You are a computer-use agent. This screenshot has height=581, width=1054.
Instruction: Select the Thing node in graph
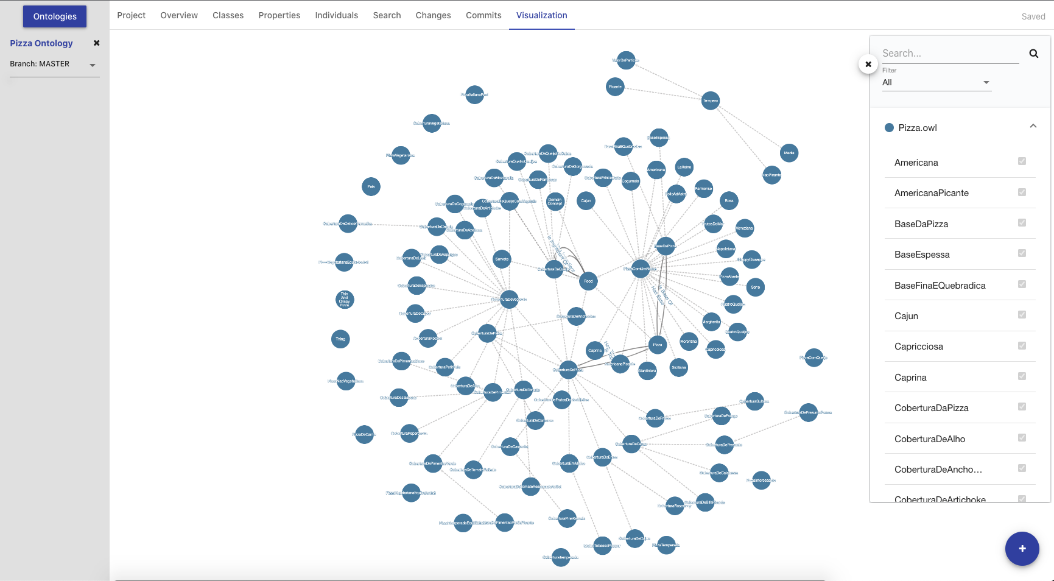(340, 339)
